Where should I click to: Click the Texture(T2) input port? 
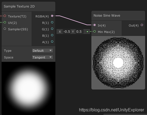coord(5,16)
